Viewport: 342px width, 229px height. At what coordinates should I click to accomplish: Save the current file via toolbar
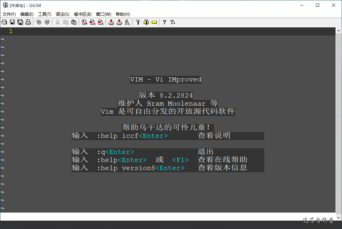[13, 22]
